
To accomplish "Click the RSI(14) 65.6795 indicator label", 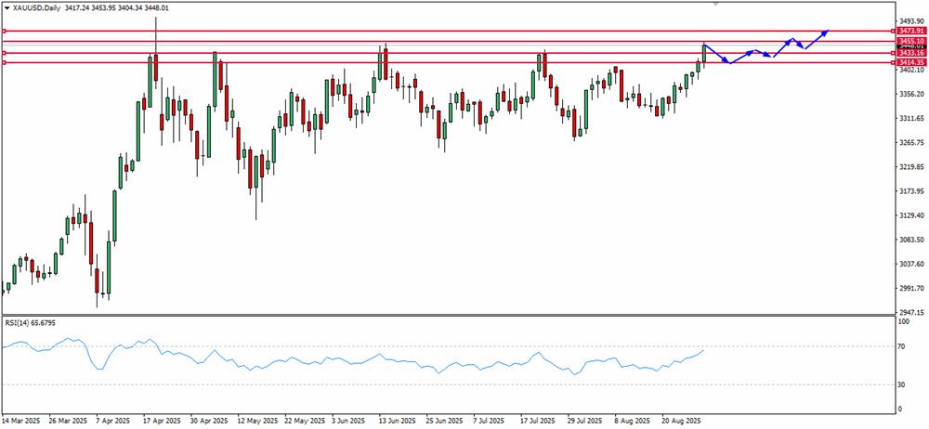I will coord(31,323).
